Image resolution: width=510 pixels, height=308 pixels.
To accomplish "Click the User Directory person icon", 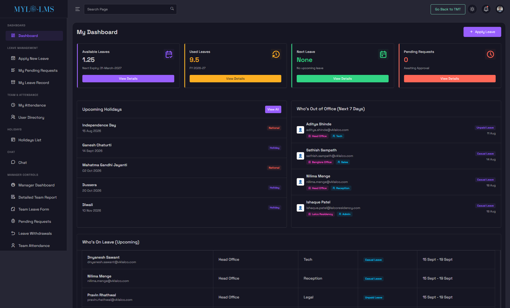I will (13, 117).
